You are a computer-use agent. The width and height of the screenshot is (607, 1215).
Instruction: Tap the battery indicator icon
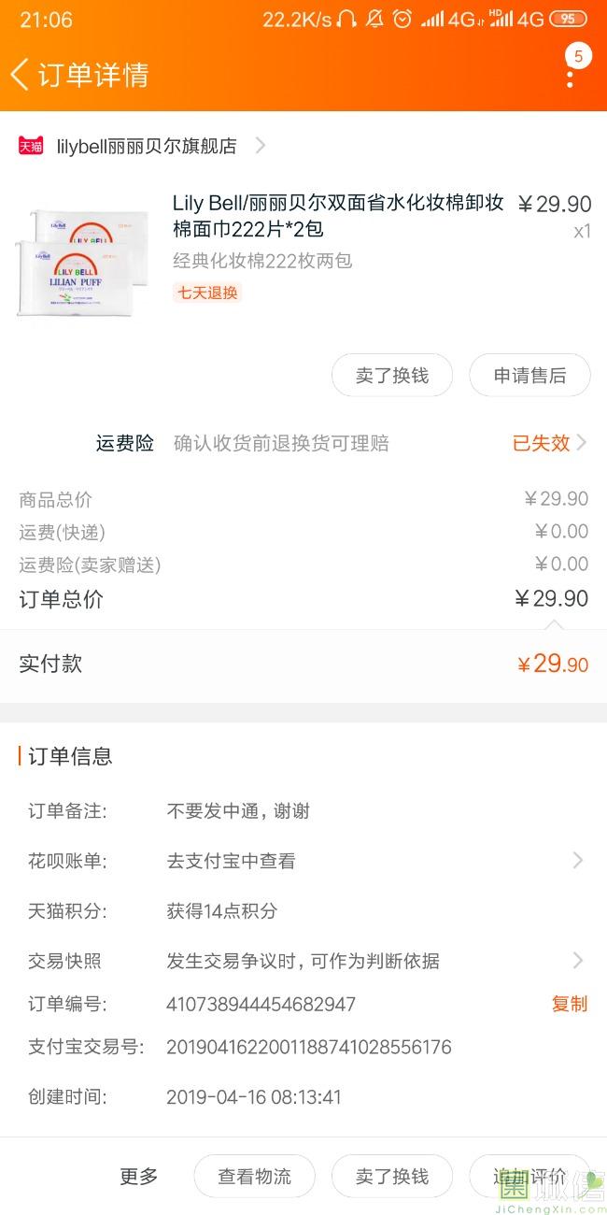pyautogui.click(x=569, y=20)
